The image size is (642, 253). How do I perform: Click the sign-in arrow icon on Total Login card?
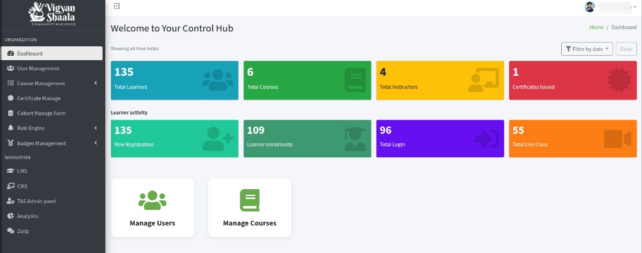coord(486,139)
